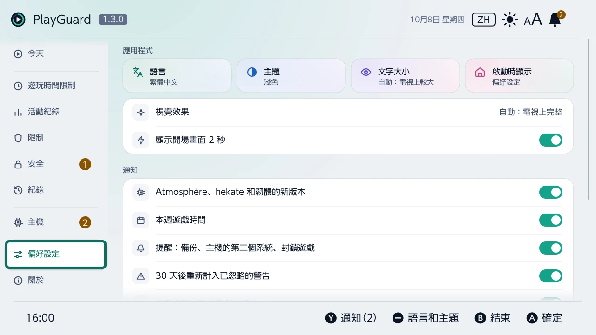Image resolution: width=596 pixels, height=335 pixels.
Task: Toggle brightness theme sun icon
Action: coord(510,20)
